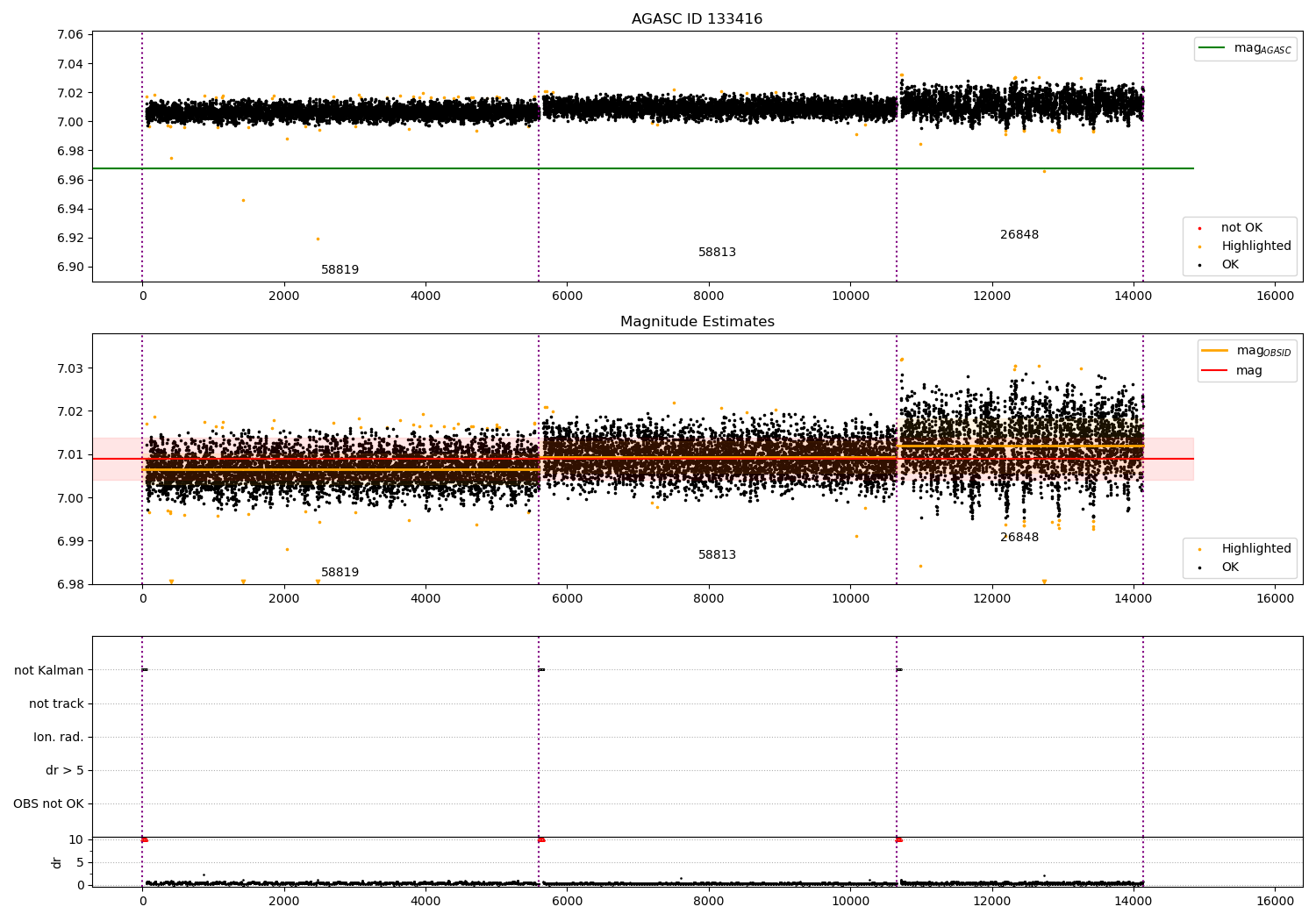Select the 'Magnitude Estimates' plot title

coord(697,322)
